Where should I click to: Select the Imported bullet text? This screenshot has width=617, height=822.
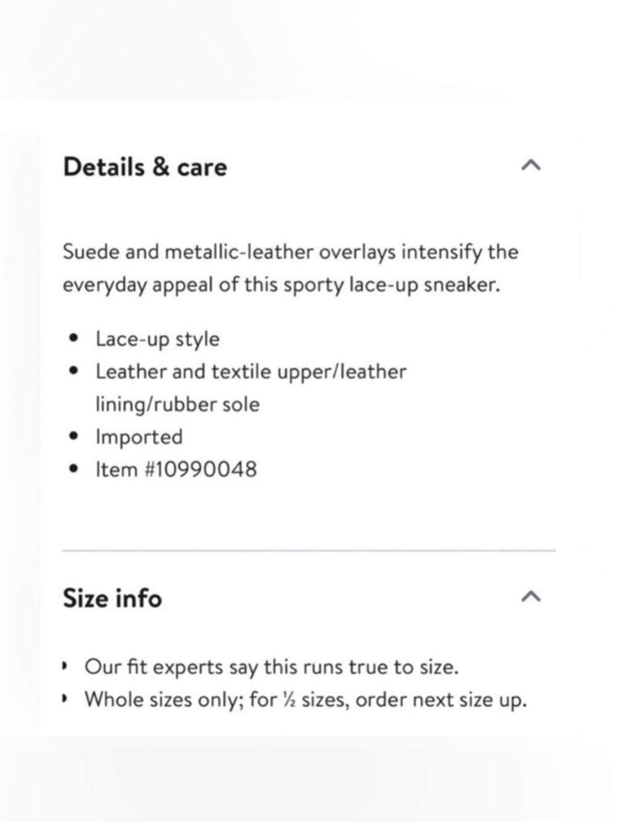[x=139, y=437]
